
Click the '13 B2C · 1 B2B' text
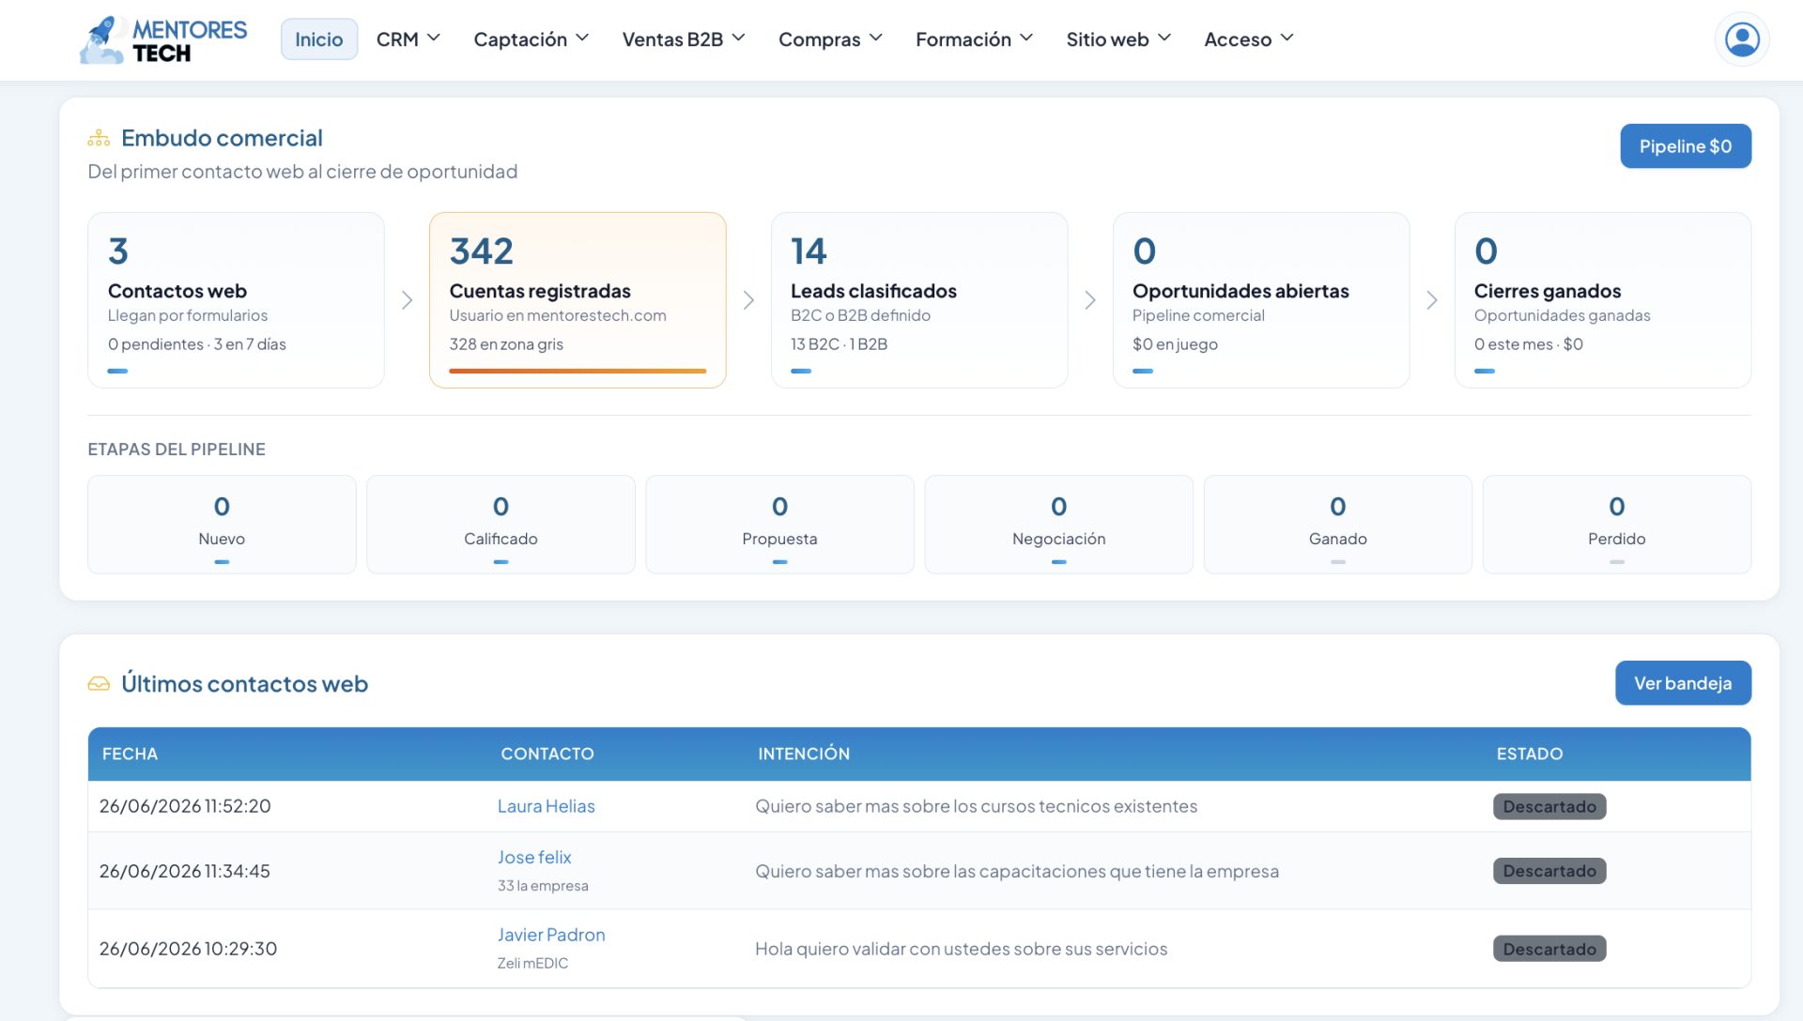pyautogui.click(x=839, y=344)
